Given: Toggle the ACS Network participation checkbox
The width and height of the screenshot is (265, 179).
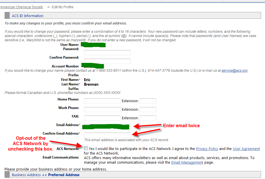Looking at the screenshot, I should coord(86,148).
